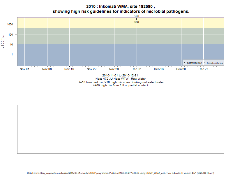Click the Dec 27 x-axis label
Viewport: 233px width, 175px height.
[204, 69]
